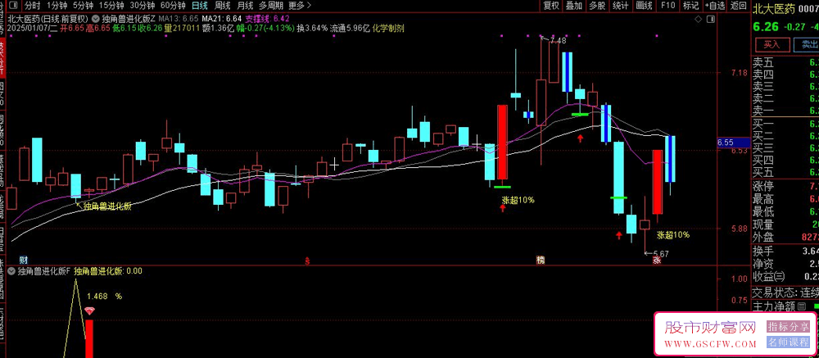Click the 买五 order book row
The image size is (819, 358).
(x=785, y=172)
